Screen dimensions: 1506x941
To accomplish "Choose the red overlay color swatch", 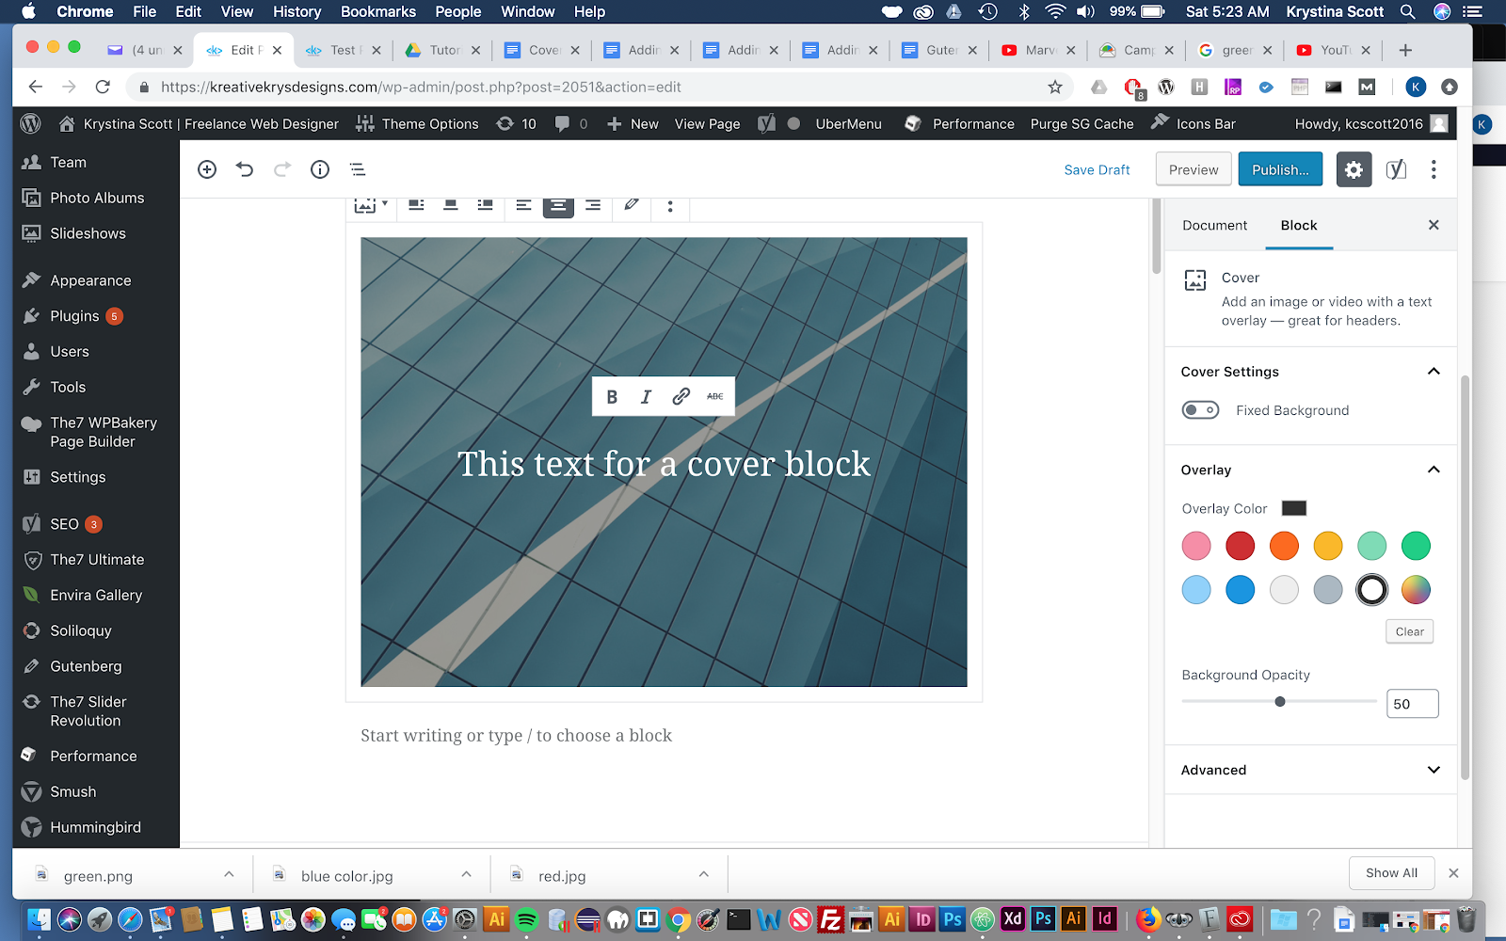I will [x=1240, y=546].
